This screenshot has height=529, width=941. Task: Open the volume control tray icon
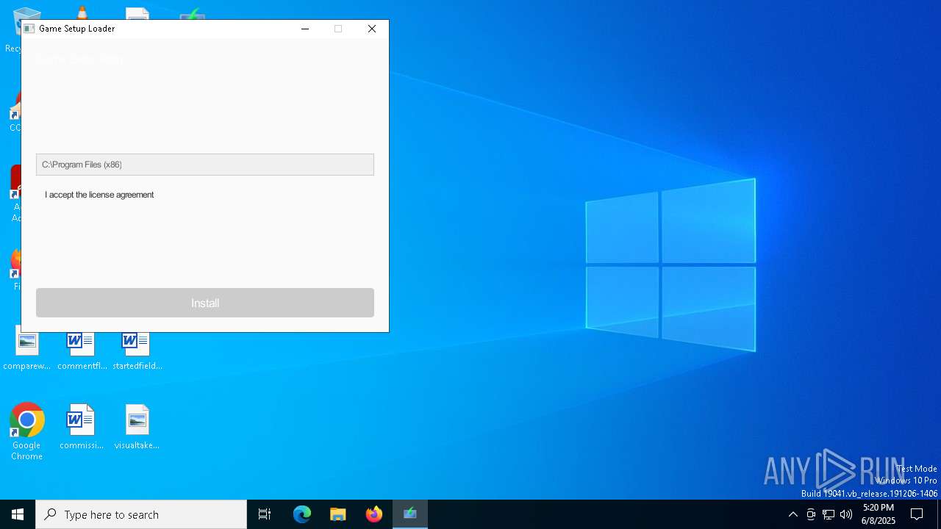coord(846,514)
